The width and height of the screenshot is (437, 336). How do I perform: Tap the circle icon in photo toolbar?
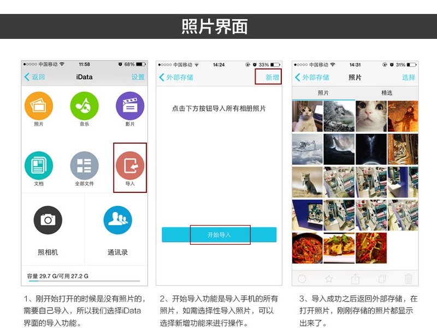[302, 279]
